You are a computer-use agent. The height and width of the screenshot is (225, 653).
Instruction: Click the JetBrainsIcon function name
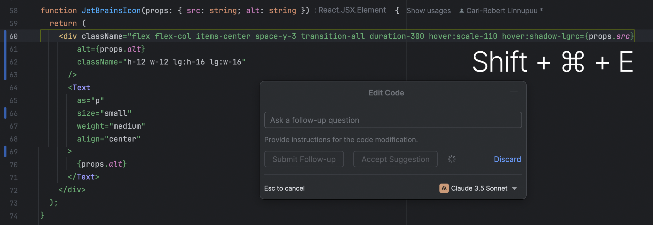point(111,11)
